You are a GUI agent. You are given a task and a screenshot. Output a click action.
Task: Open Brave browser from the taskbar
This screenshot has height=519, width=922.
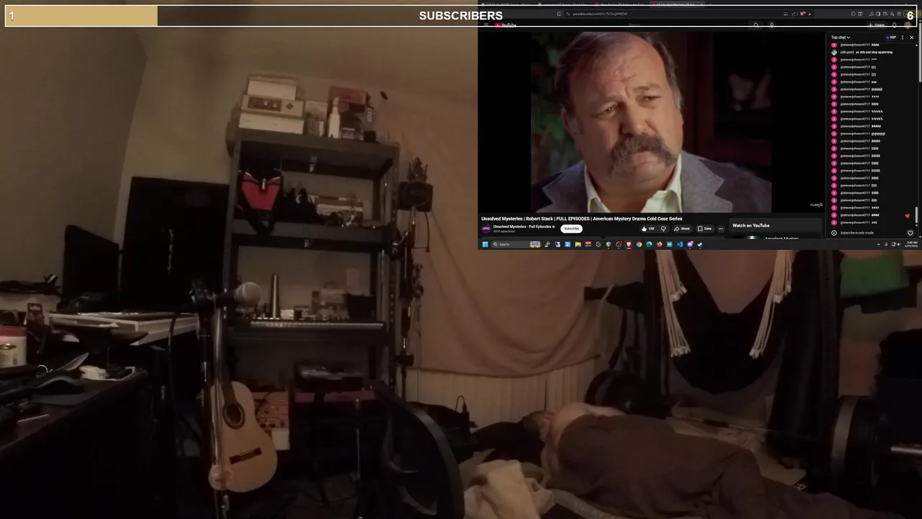tap(629, 244)
